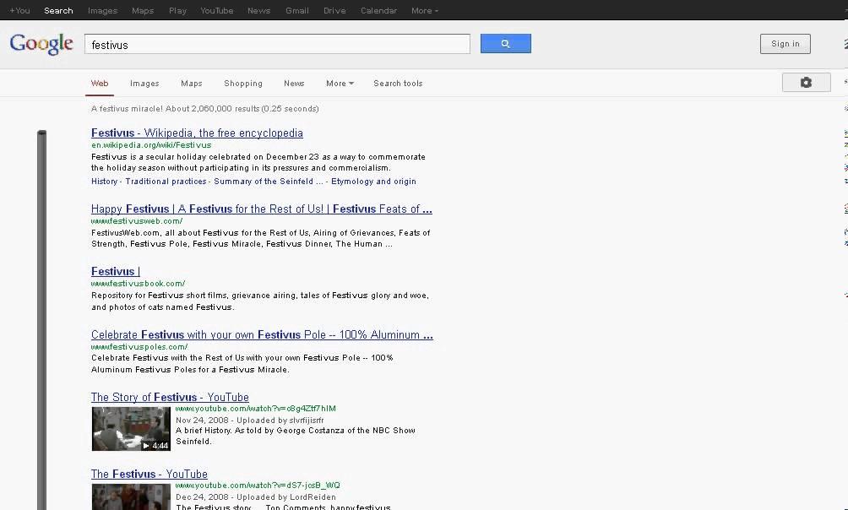The width and height of the screenshot is (848, 510).
Task: Open Calendar in the top bar
Action: [x=378, y=10]
